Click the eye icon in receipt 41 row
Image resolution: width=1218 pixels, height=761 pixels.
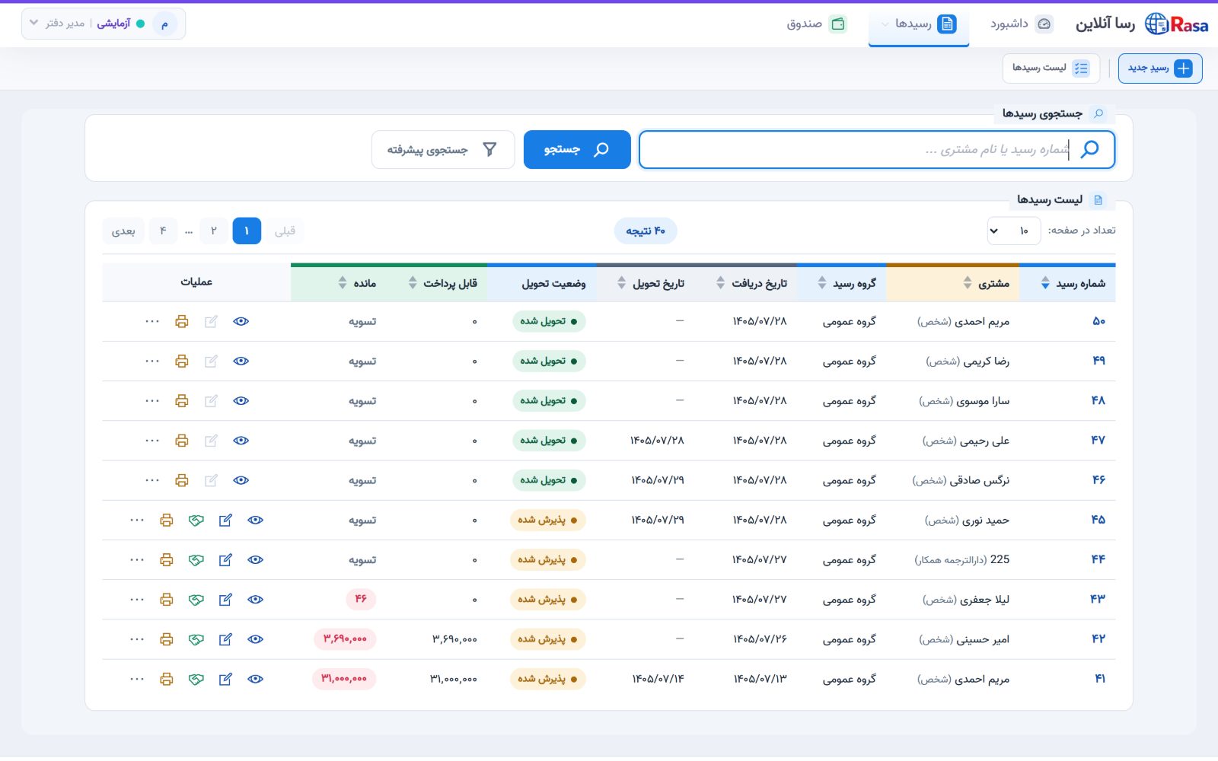pos(256,679)
